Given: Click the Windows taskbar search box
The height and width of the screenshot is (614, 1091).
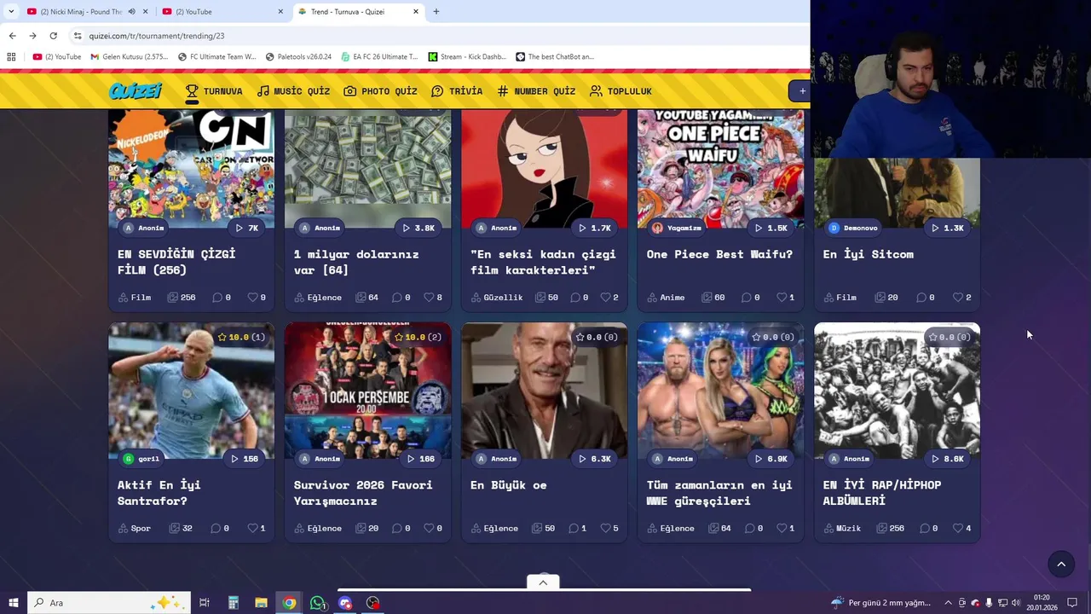Looking at the screenshot, I should pos(111,603).
